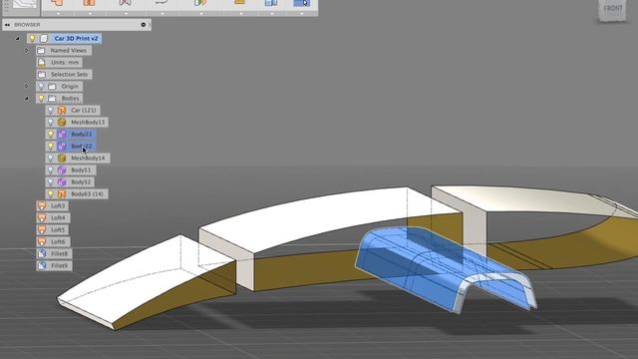Select the Loft6 label
638x359 pixels.
click(58, 241)
